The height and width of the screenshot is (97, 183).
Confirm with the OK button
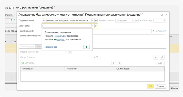[x=150, y=86]
